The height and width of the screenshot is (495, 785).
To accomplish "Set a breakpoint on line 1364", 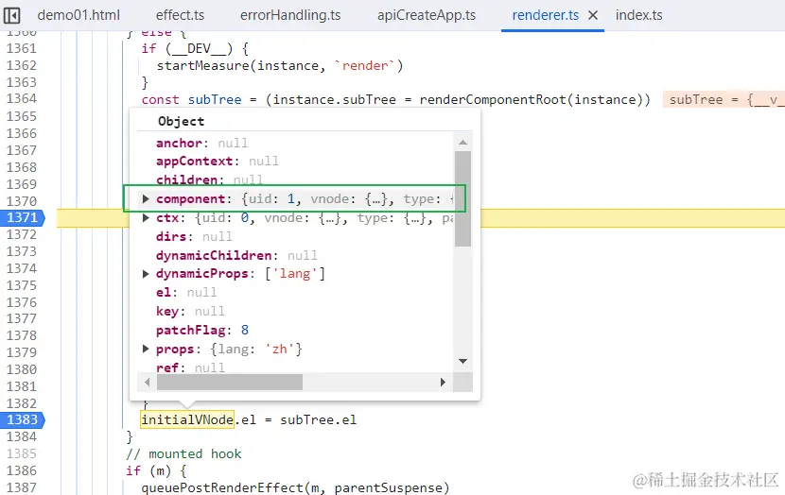I will click(22, 98).
